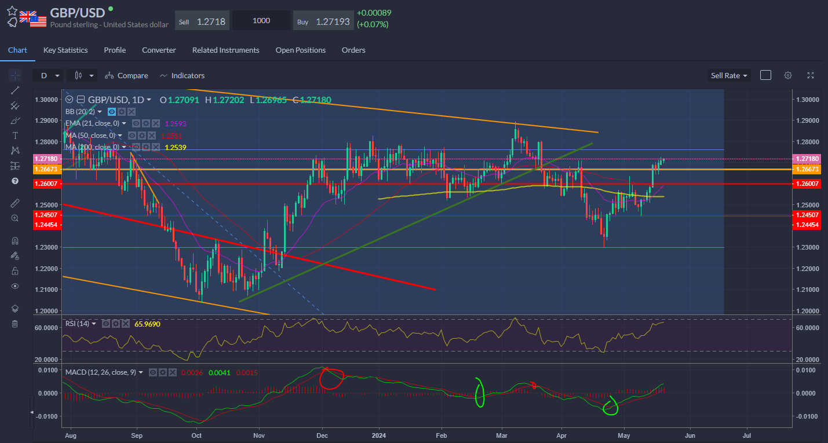Screen dimensions: 828x443
Task: Click the ruler measure tool
Action: tap(15, 203)
